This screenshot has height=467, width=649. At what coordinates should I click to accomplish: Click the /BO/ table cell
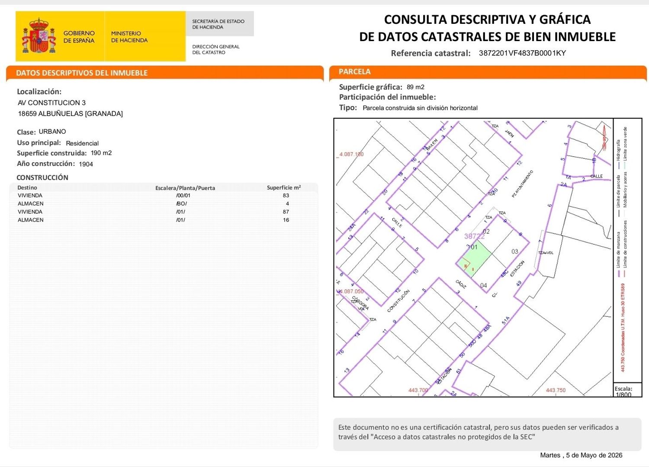[181, 204]
